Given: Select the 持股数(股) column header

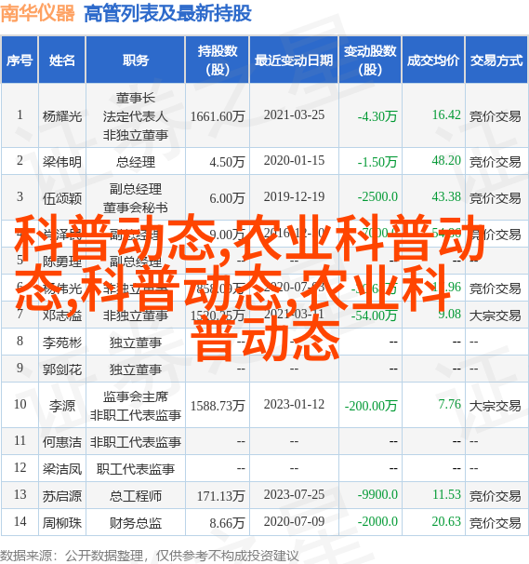Looking at the screenshot, I should pyautogui.click(x=218, y=60).
